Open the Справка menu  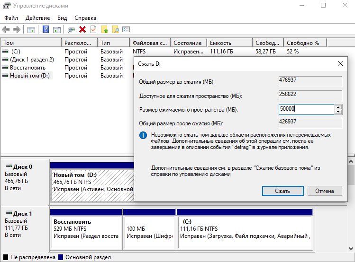(85, 18)
